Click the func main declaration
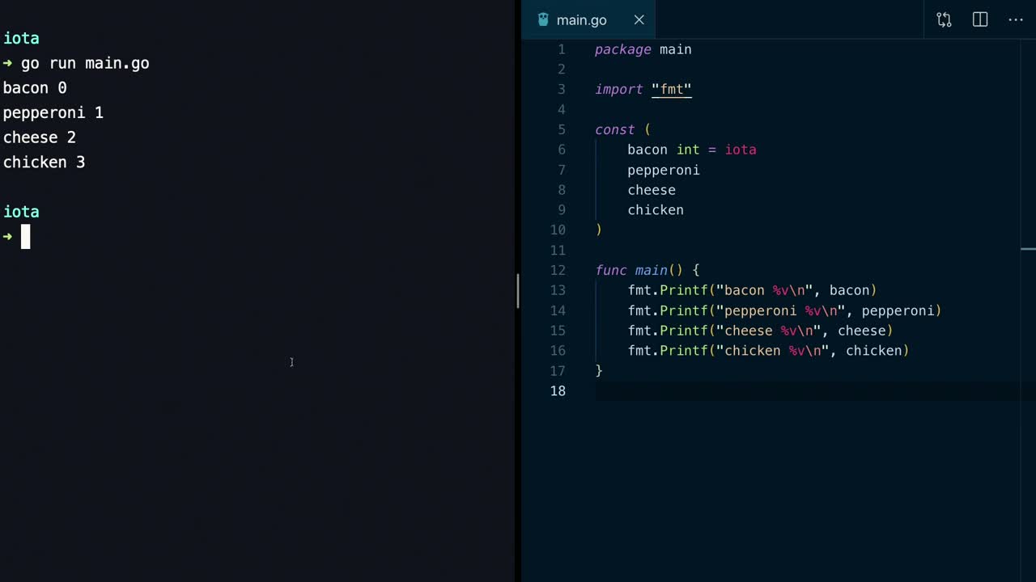Screen dimensions: 1036x582 click(x=651, y=270)
